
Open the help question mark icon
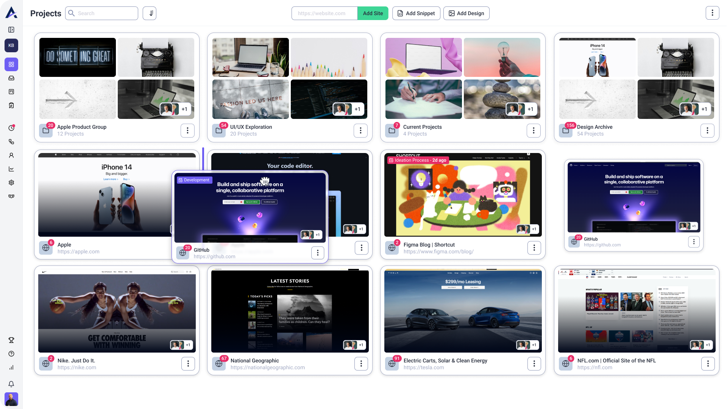[11, 354]
